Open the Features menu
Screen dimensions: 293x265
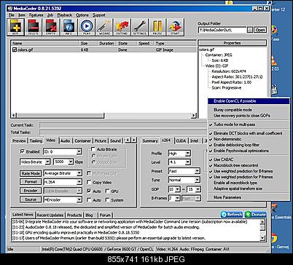click(x=36, y=15)
